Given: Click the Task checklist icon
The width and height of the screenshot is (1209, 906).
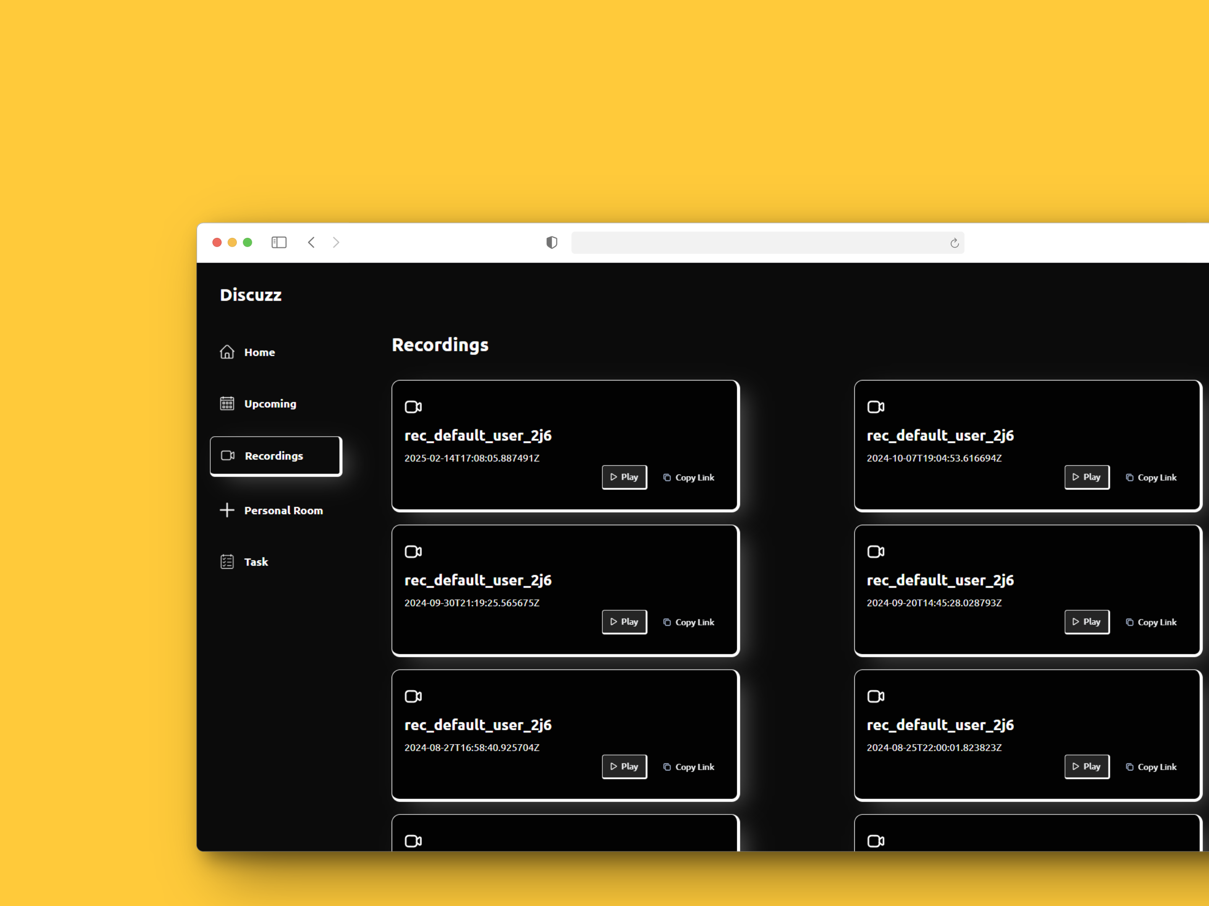Looking at the screenshot, I should tap(227, 562).
